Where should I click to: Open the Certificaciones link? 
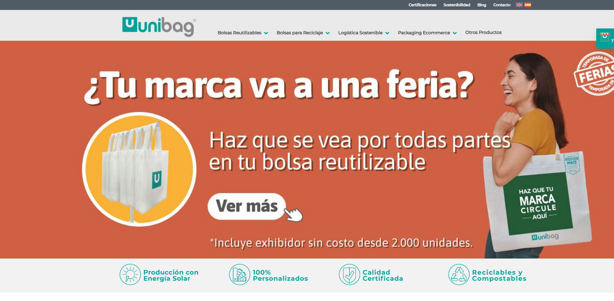tap(422, 5)
